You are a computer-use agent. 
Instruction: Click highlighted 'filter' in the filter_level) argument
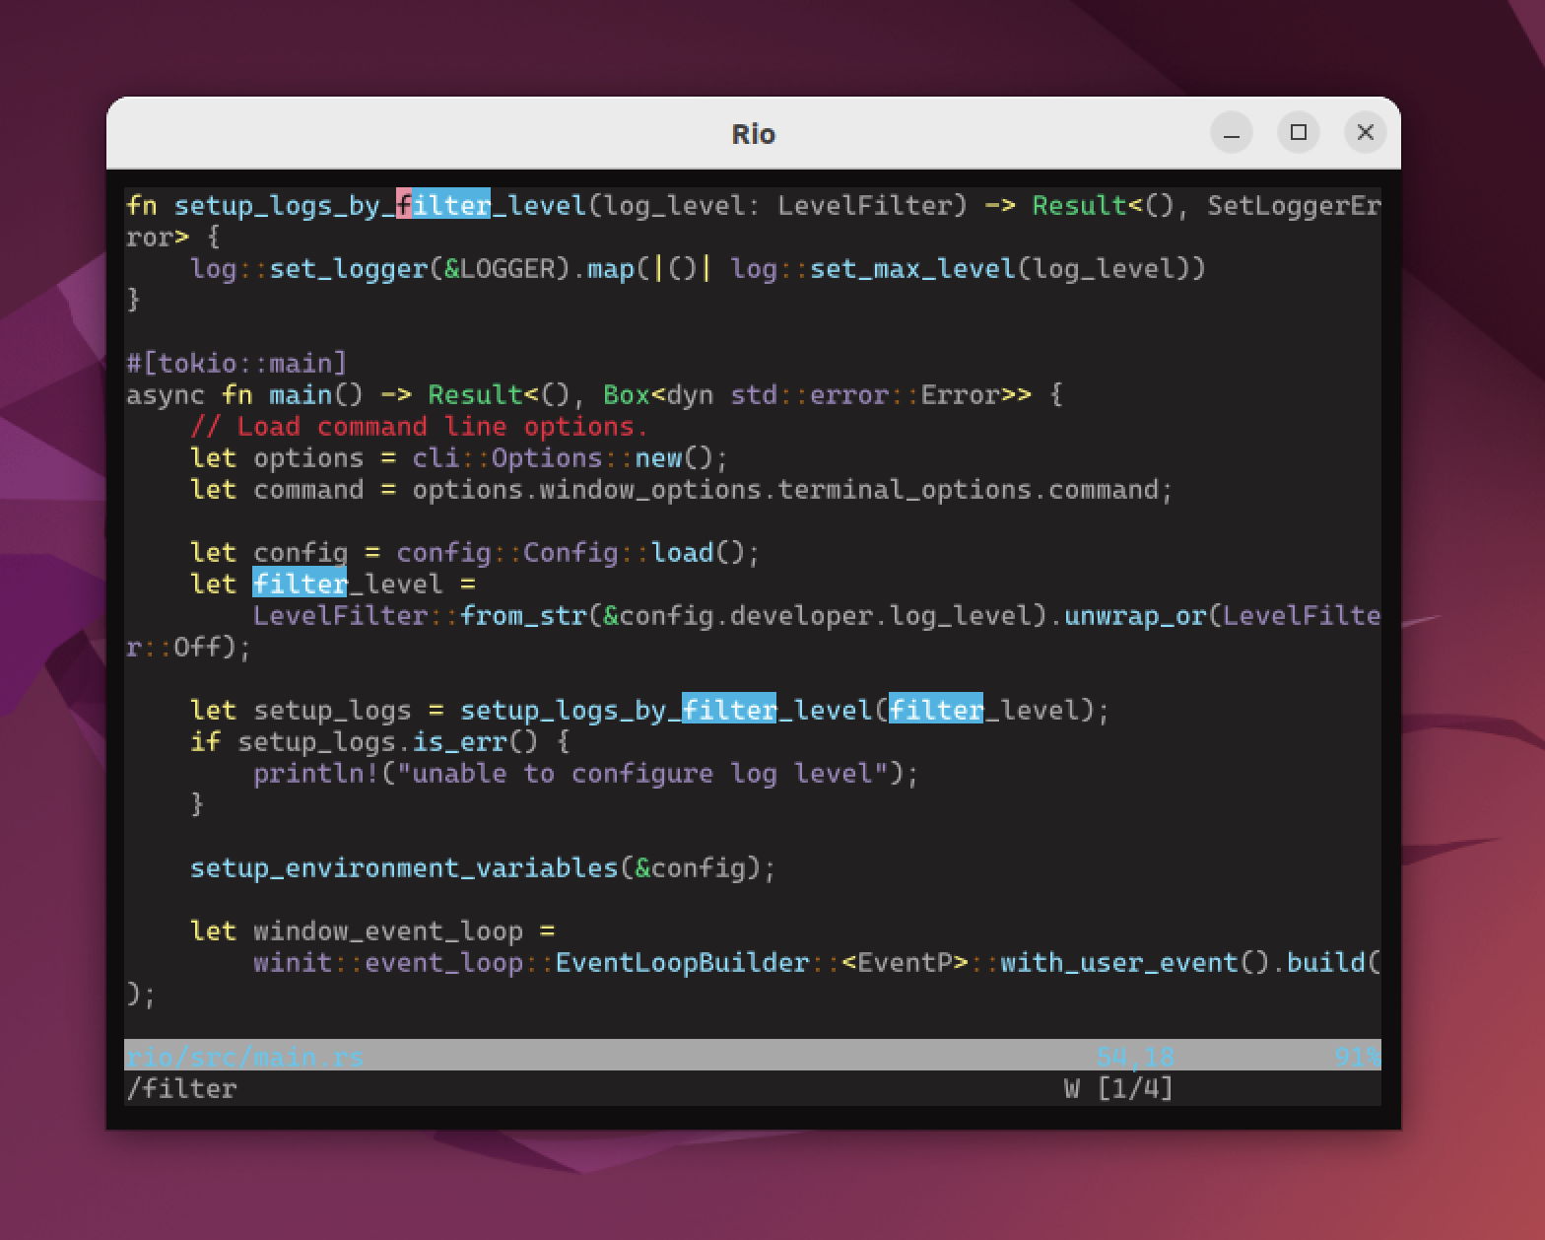coord(936,710)
